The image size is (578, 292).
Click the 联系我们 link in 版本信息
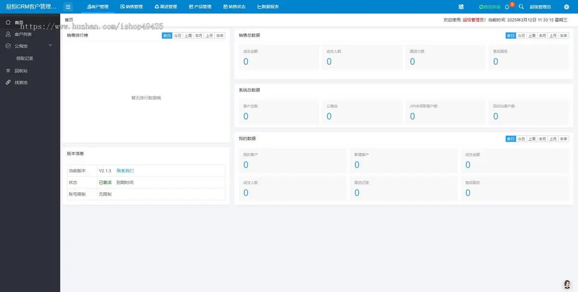pyautogui.click(x=125, y=171)
